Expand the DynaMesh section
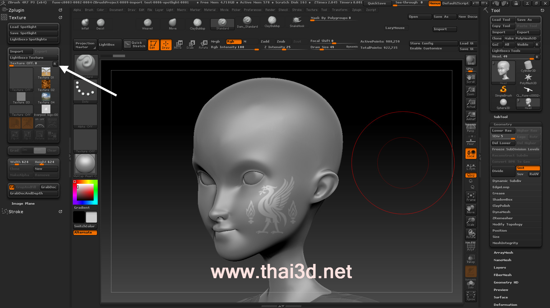550x308 pixels. point(501,212)
